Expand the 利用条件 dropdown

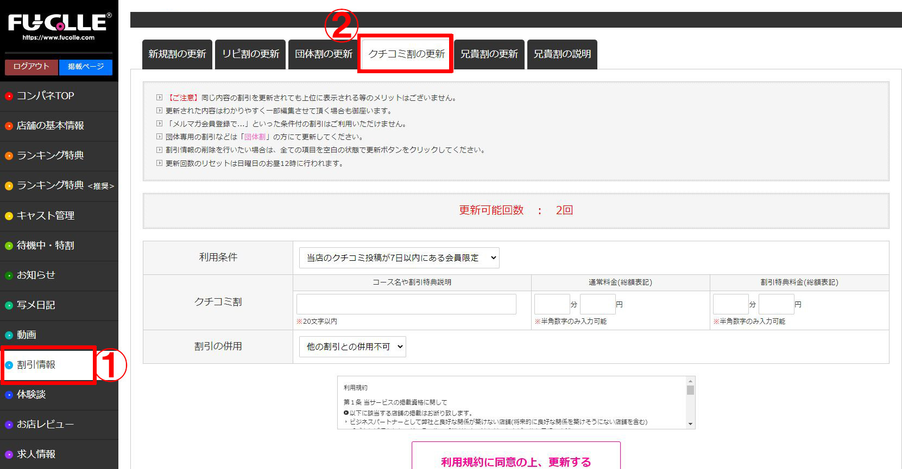(399, 258)
